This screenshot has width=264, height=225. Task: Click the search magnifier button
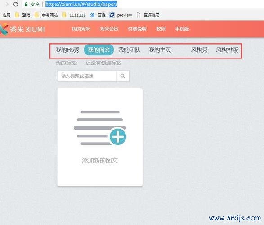123,76
